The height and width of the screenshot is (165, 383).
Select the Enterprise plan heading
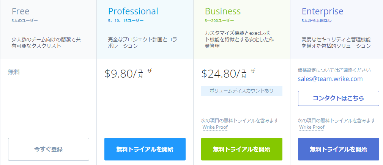(x=322, y=11)
